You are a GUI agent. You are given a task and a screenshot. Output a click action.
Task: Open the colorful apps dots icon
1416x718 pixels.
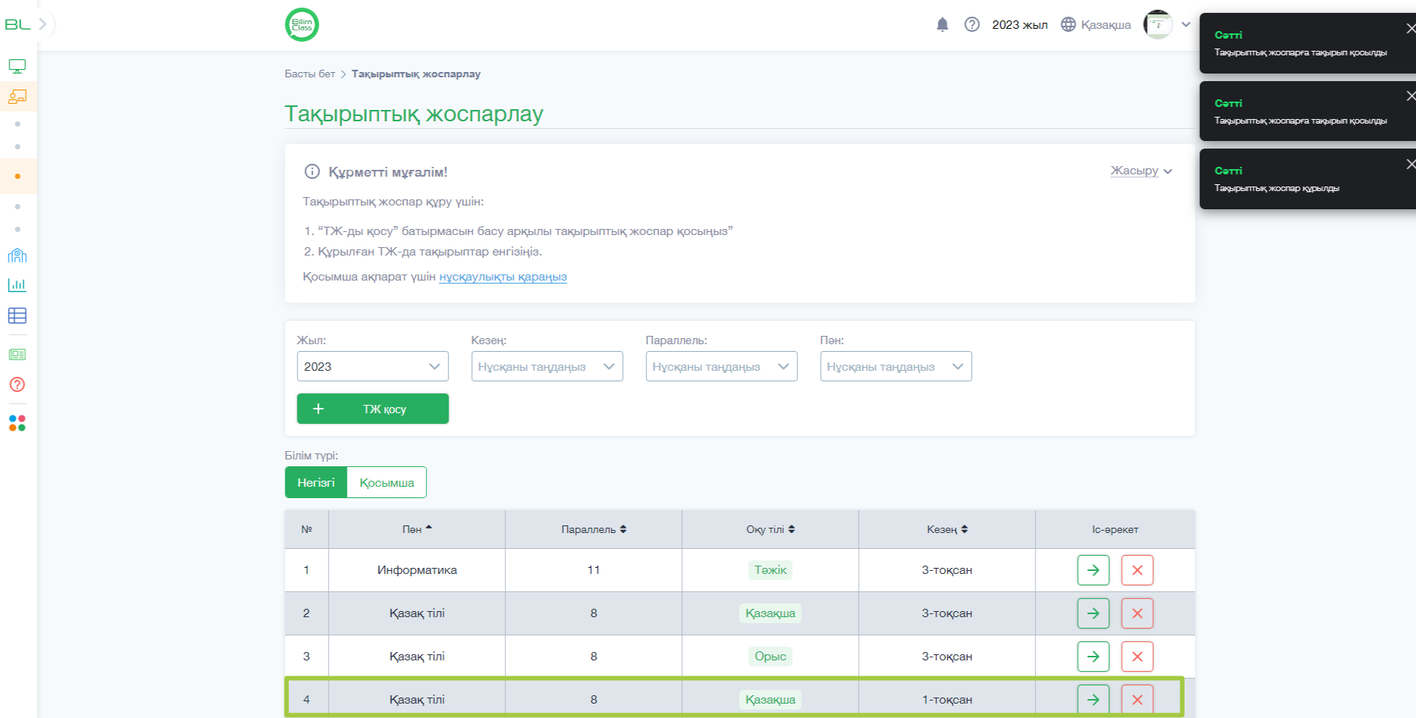tap(17, 423)
